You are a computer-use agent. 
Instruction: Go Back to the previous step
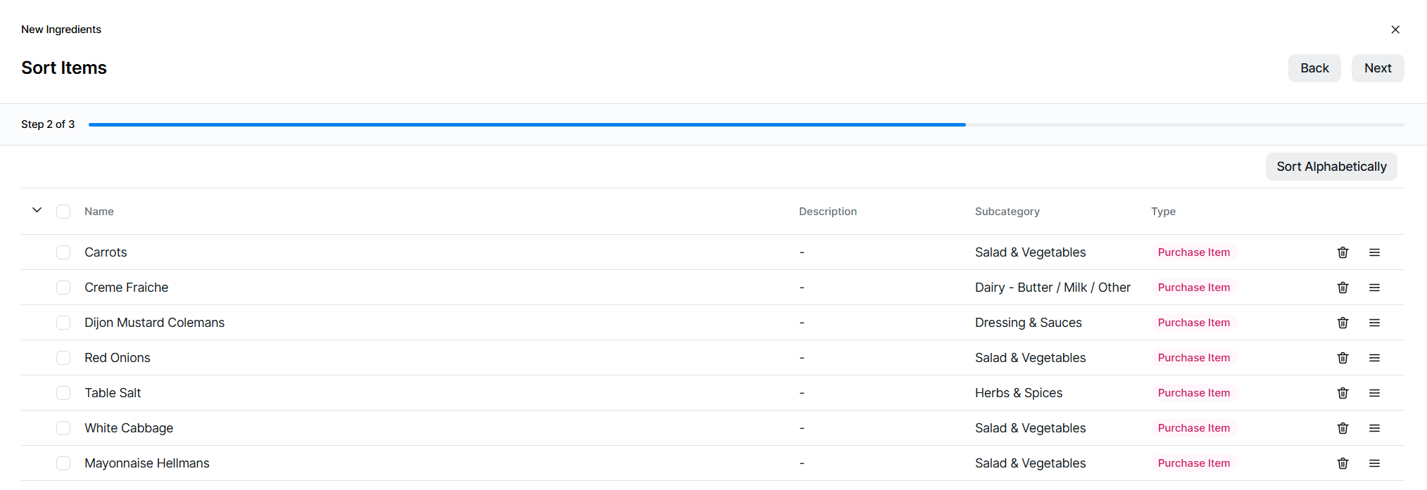pyautogui.click(x=1314, y=68)
